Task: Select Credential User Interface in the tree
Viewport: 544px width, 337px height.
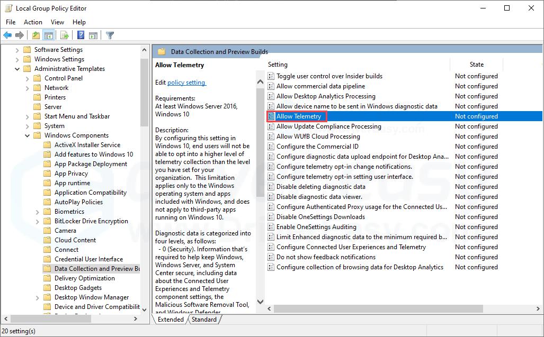Action: (x=88, y=259)
